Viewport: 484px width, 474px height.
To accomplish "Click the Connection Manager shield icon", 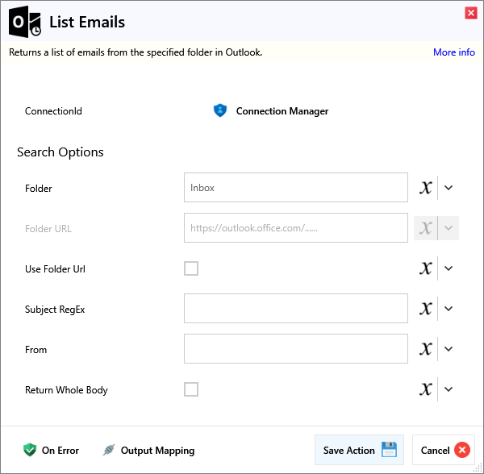I will tap(220, 111).
